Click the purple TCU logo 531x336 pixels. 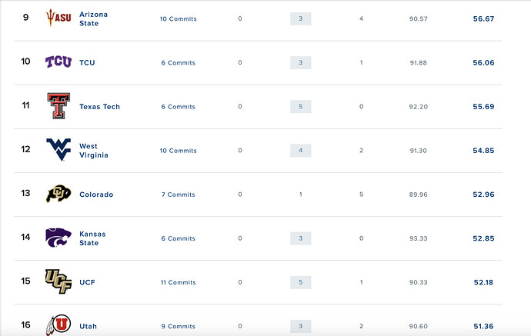pyautogui.click(x=58, y=62)
